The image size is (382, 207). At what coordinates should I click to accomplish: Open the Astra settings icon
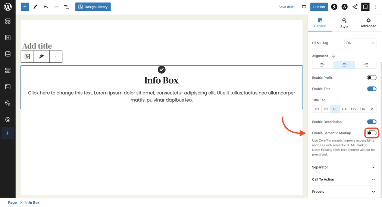(344, 7)
